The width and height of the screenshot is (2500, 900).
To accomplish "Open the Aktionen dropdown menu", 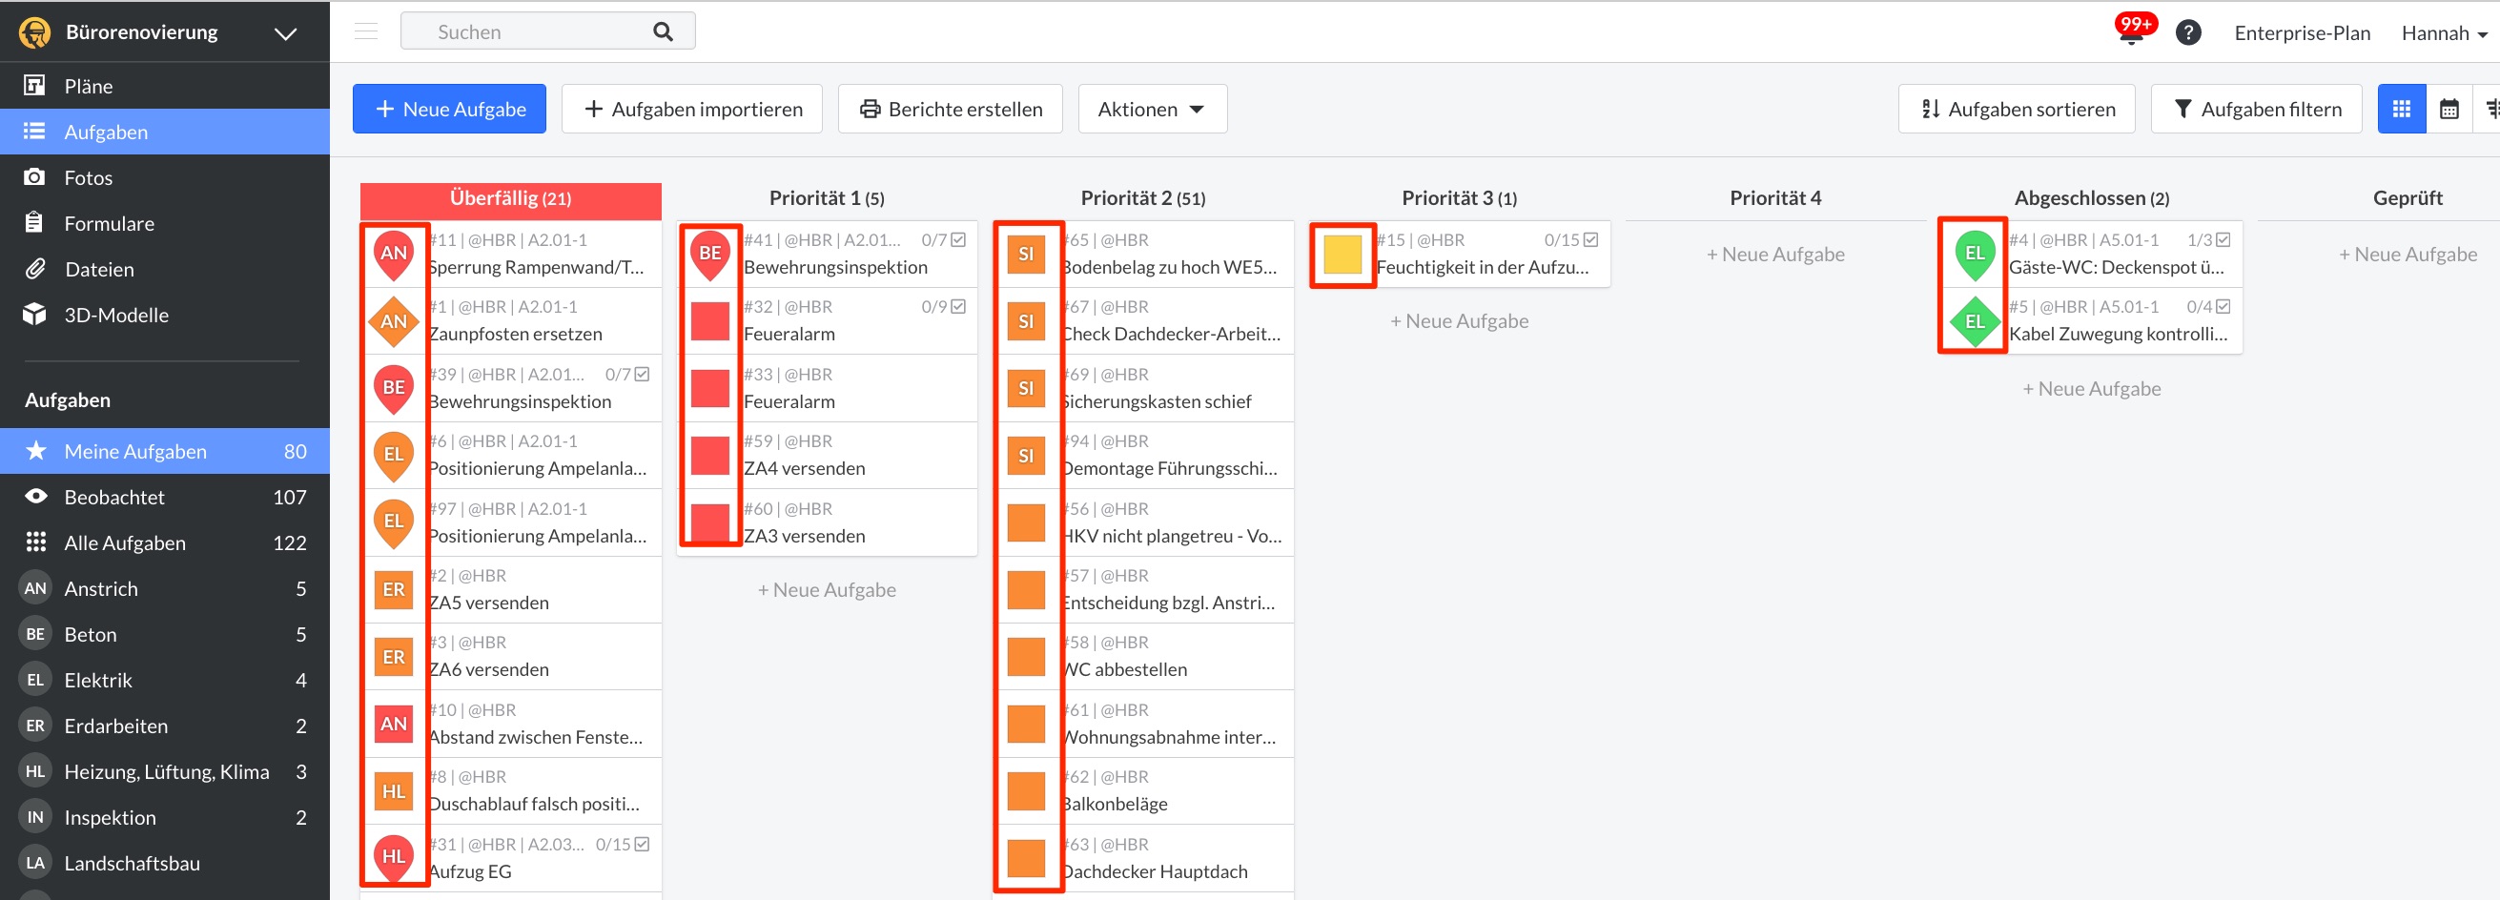I will pyautogui.click(x=1151, y=109).
